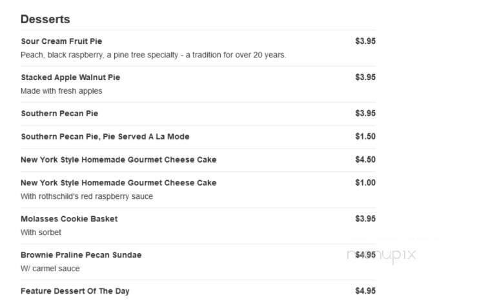This screenshot has height=308, width=497.
Task: Click the $1.50 a la mode price
Action: [365, 136]
